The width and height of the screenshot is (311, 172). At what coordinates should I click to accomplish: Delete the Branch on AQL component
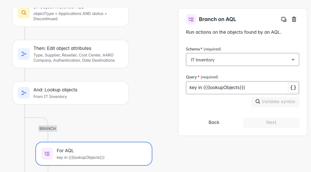[x=294, y=19]
